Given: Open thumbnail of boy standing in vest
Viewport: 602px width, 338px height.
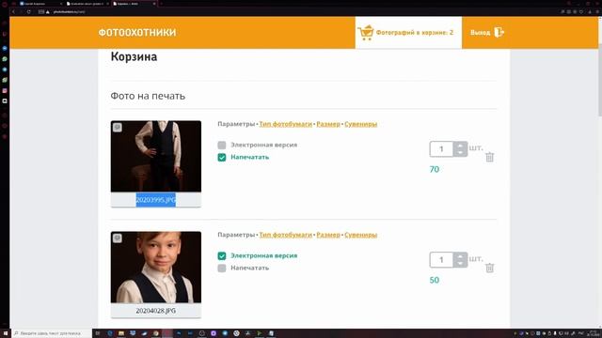Looking at the screenshot, I should coord(156,157).
